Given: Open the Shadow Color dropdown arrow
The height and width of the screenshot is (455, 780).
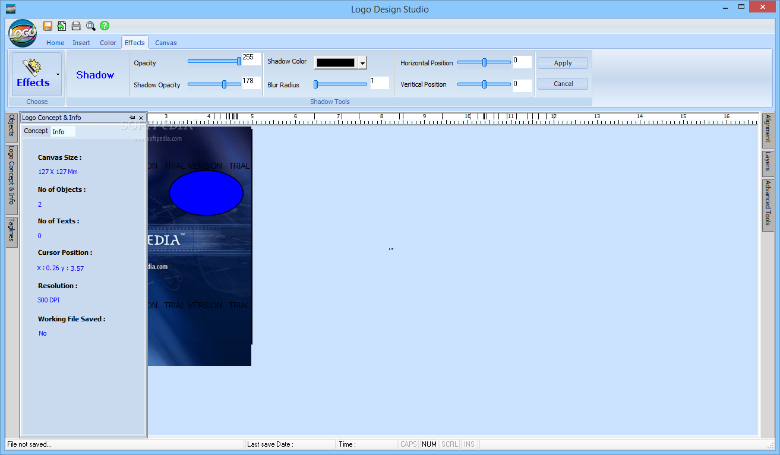Looking at the screenshot, I should (362, 63).
